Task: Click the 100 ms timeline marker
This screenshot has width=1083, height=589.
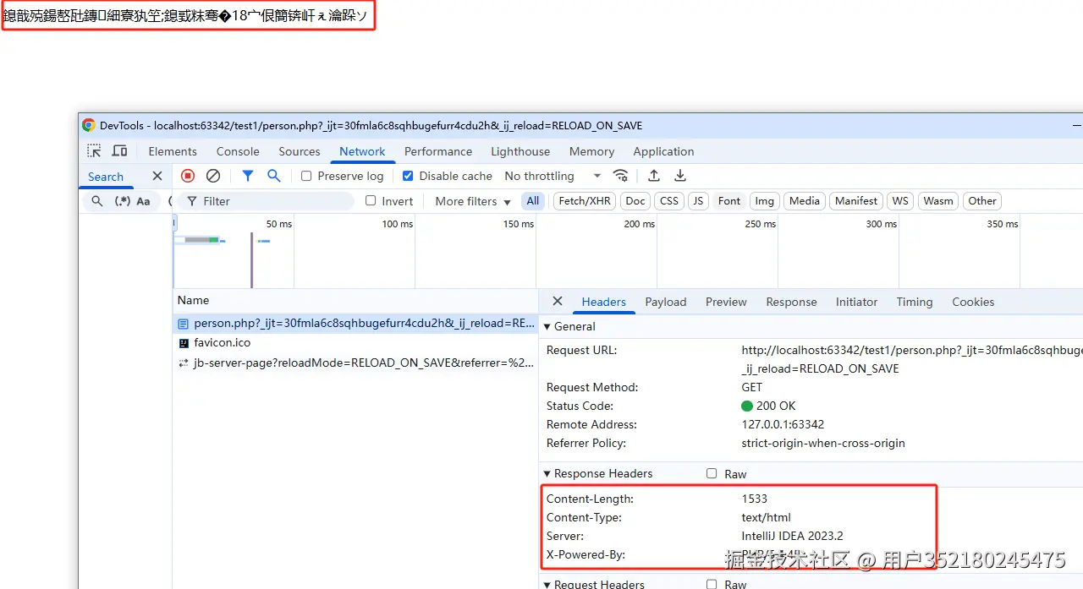Action: (x=398, y=224)
